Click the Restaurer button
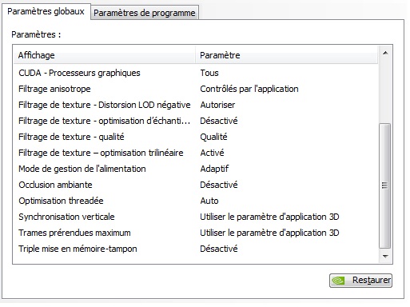The image size is (410, 307). pyautogui.click(x=360, y=281)
